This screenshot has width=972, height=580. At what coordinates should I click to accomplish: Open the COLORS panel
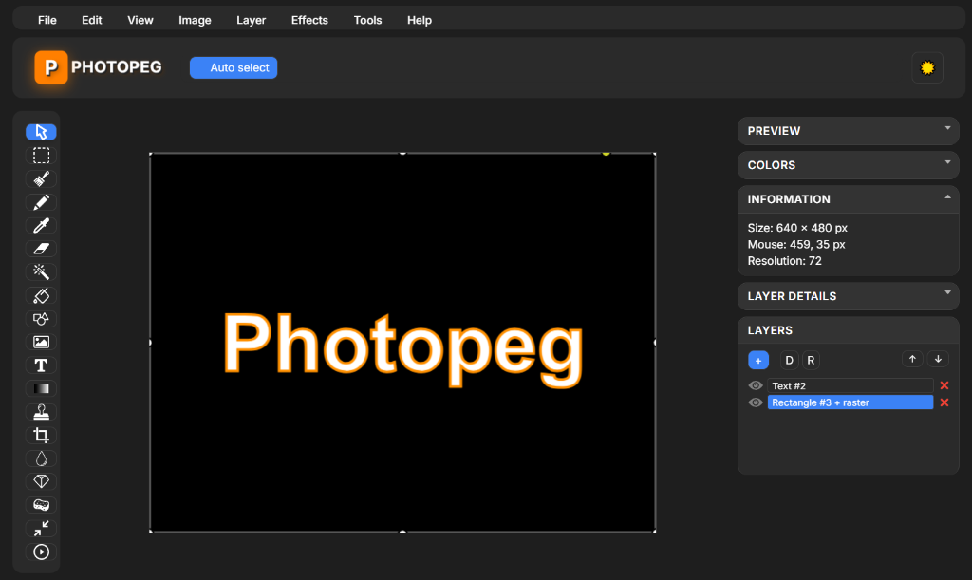pos(848,165)
